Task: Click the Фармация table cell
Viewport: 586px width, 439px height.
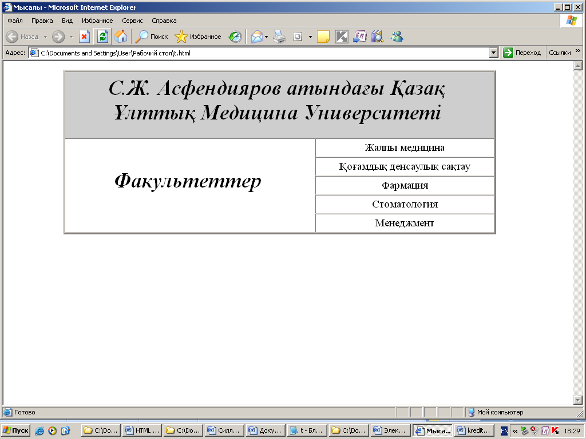Action: tap(405, 186)
